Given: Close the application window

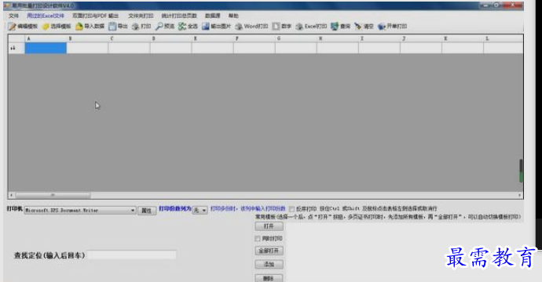Looking at the screenshot, I should coord(513,5).
